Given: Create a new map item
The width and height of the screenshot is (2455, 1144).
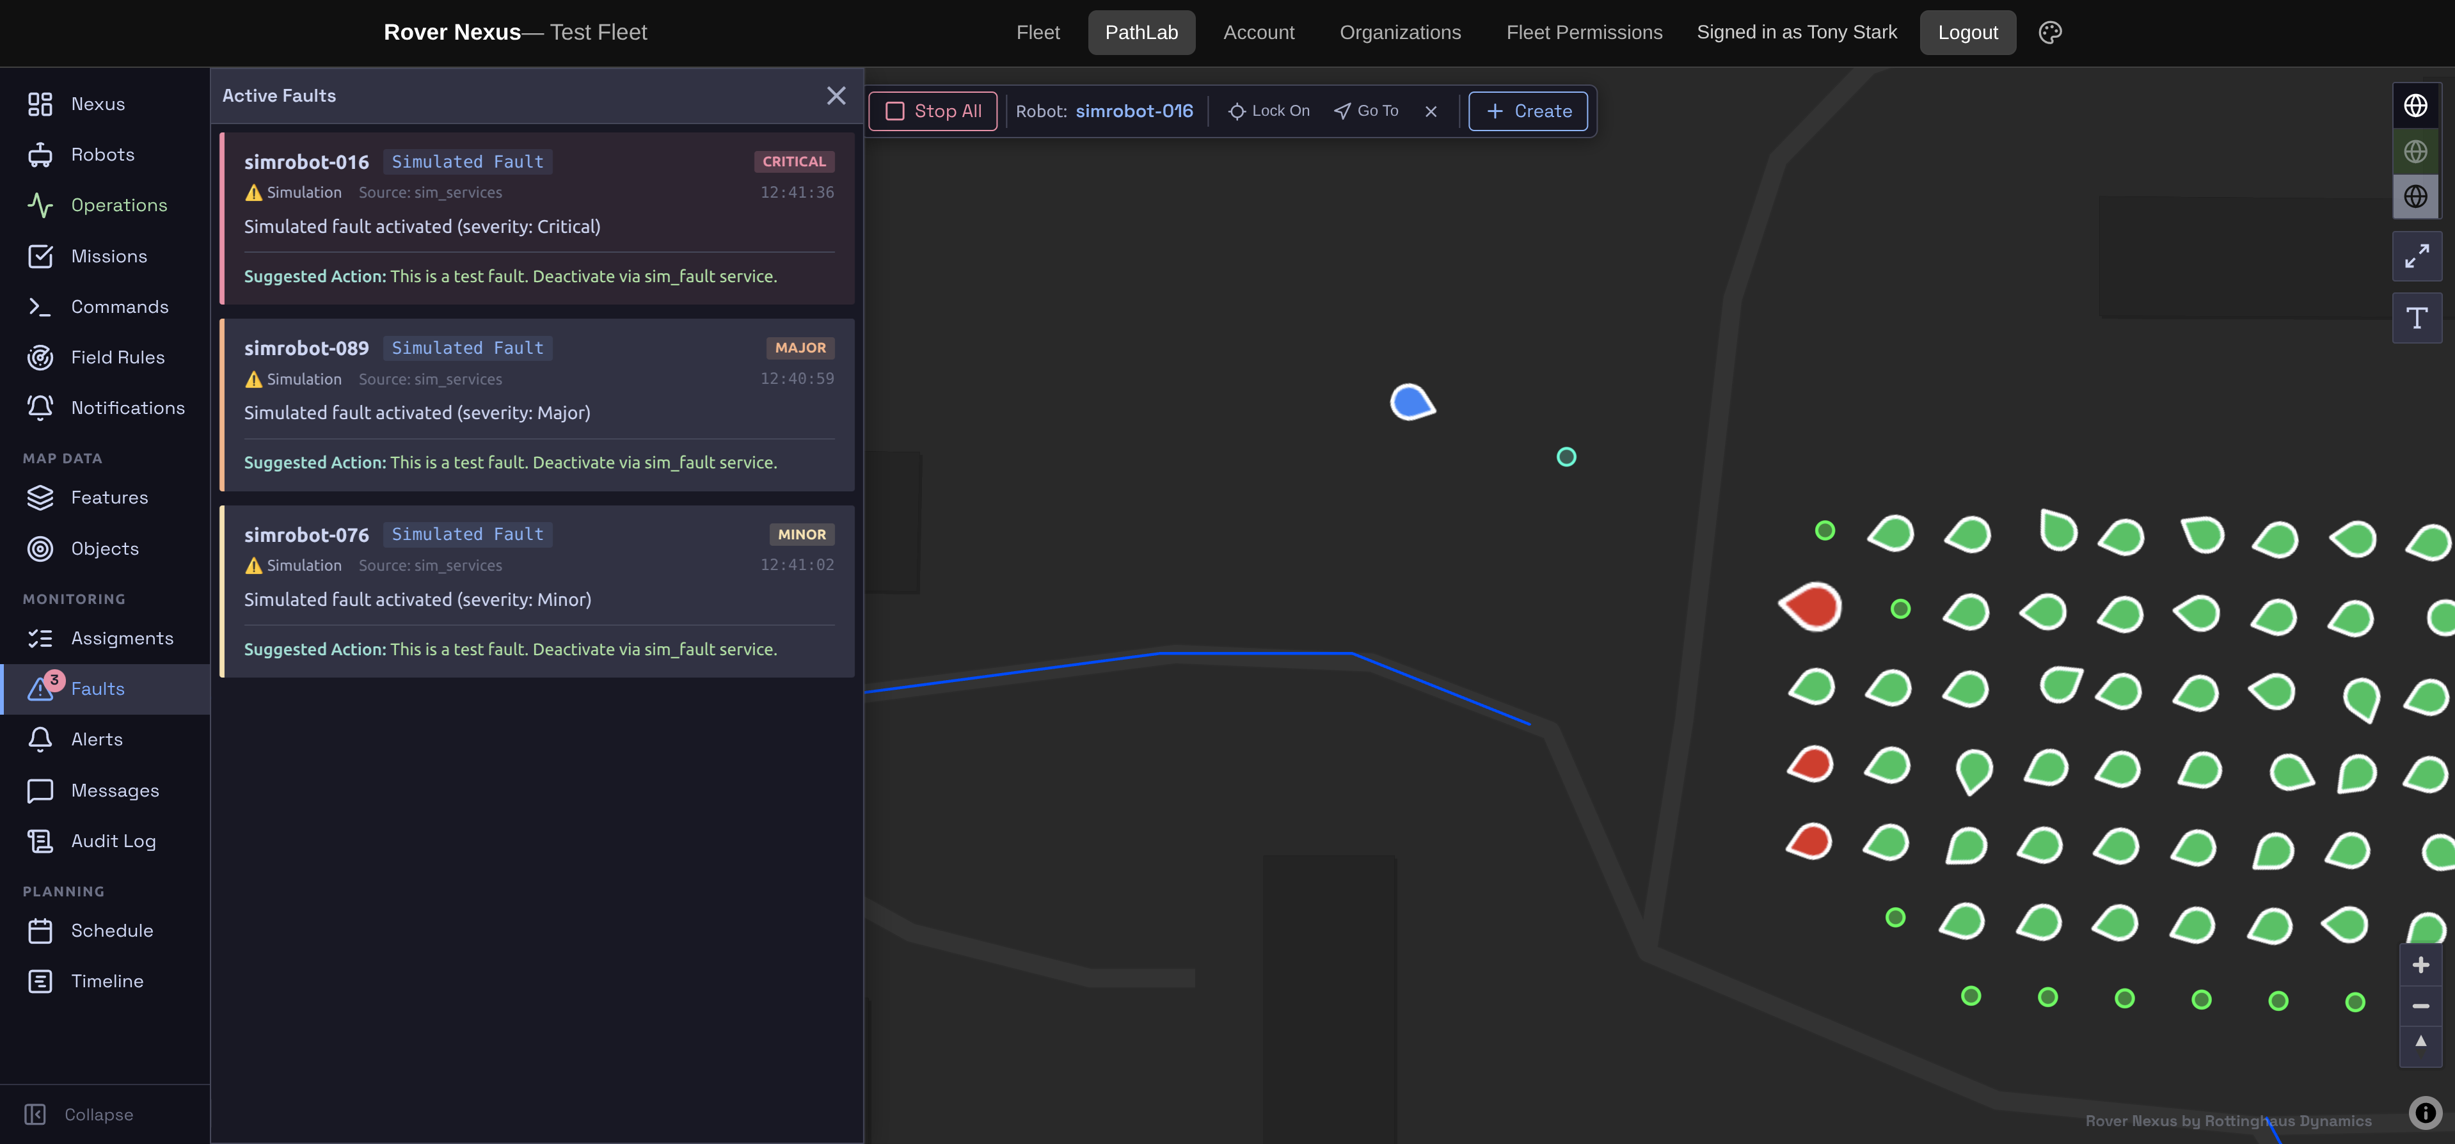Looking at the screenshot, I should point(1528,111).
